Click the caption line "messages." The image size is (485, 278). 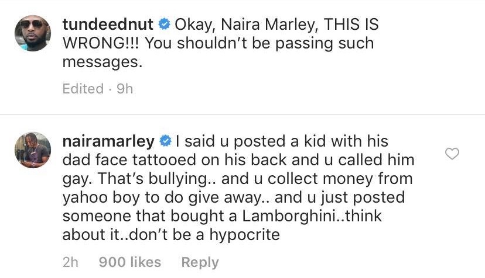click(x=102, y=62)
